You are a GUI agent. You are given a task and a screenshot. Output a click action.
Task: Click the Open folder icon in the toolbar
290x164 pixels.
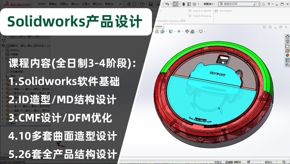pyautogui.click(x=142, y=4)
